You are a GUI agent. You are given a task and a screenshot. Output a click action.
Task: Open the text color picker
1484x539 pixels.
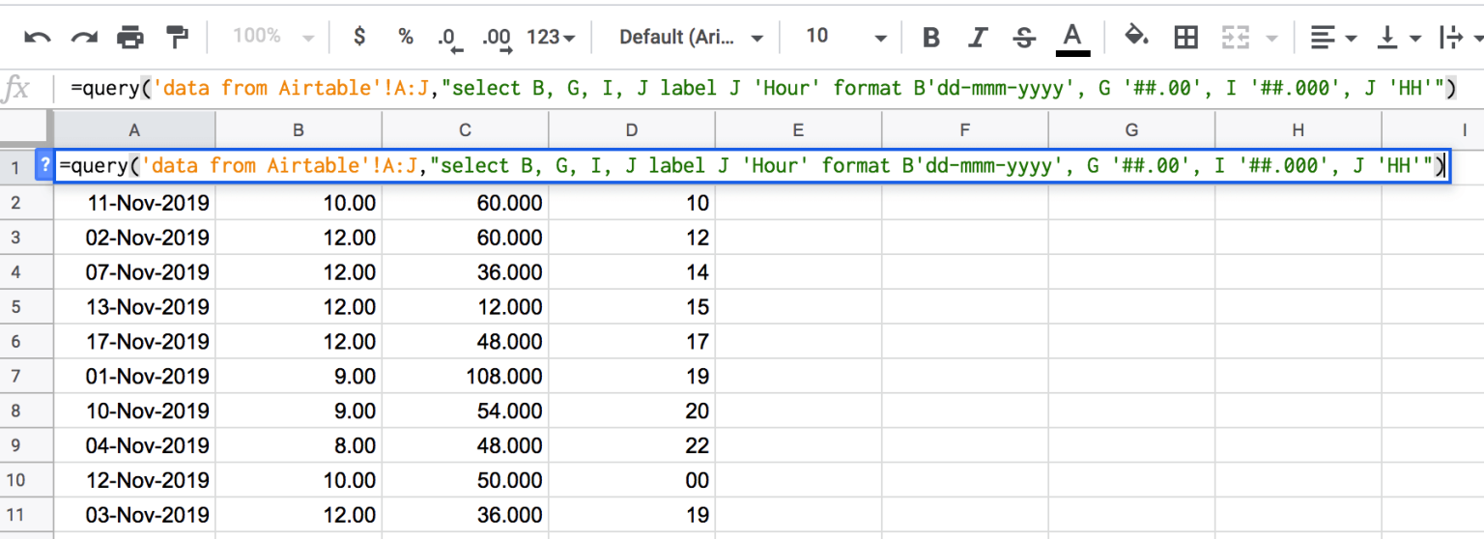[x=1071, y=38]
